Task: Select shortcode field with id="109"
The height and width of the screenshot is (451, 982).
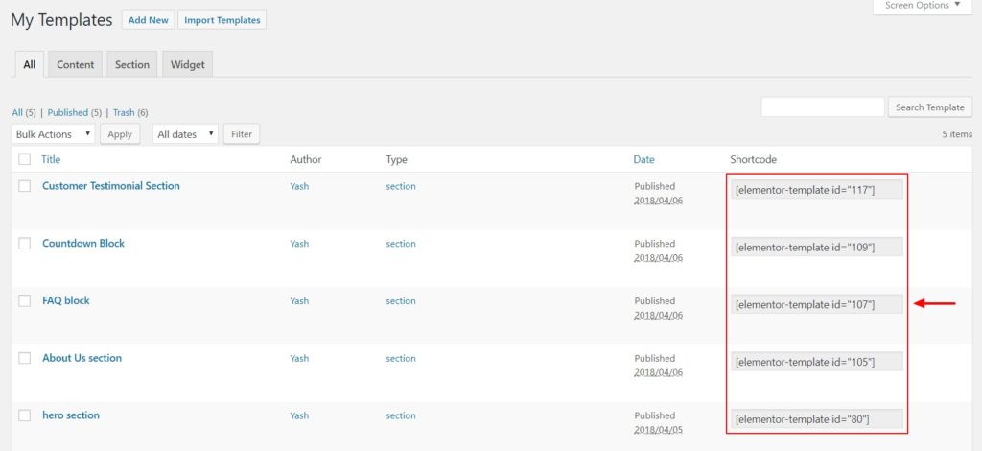Action: (x=817, y=247)
